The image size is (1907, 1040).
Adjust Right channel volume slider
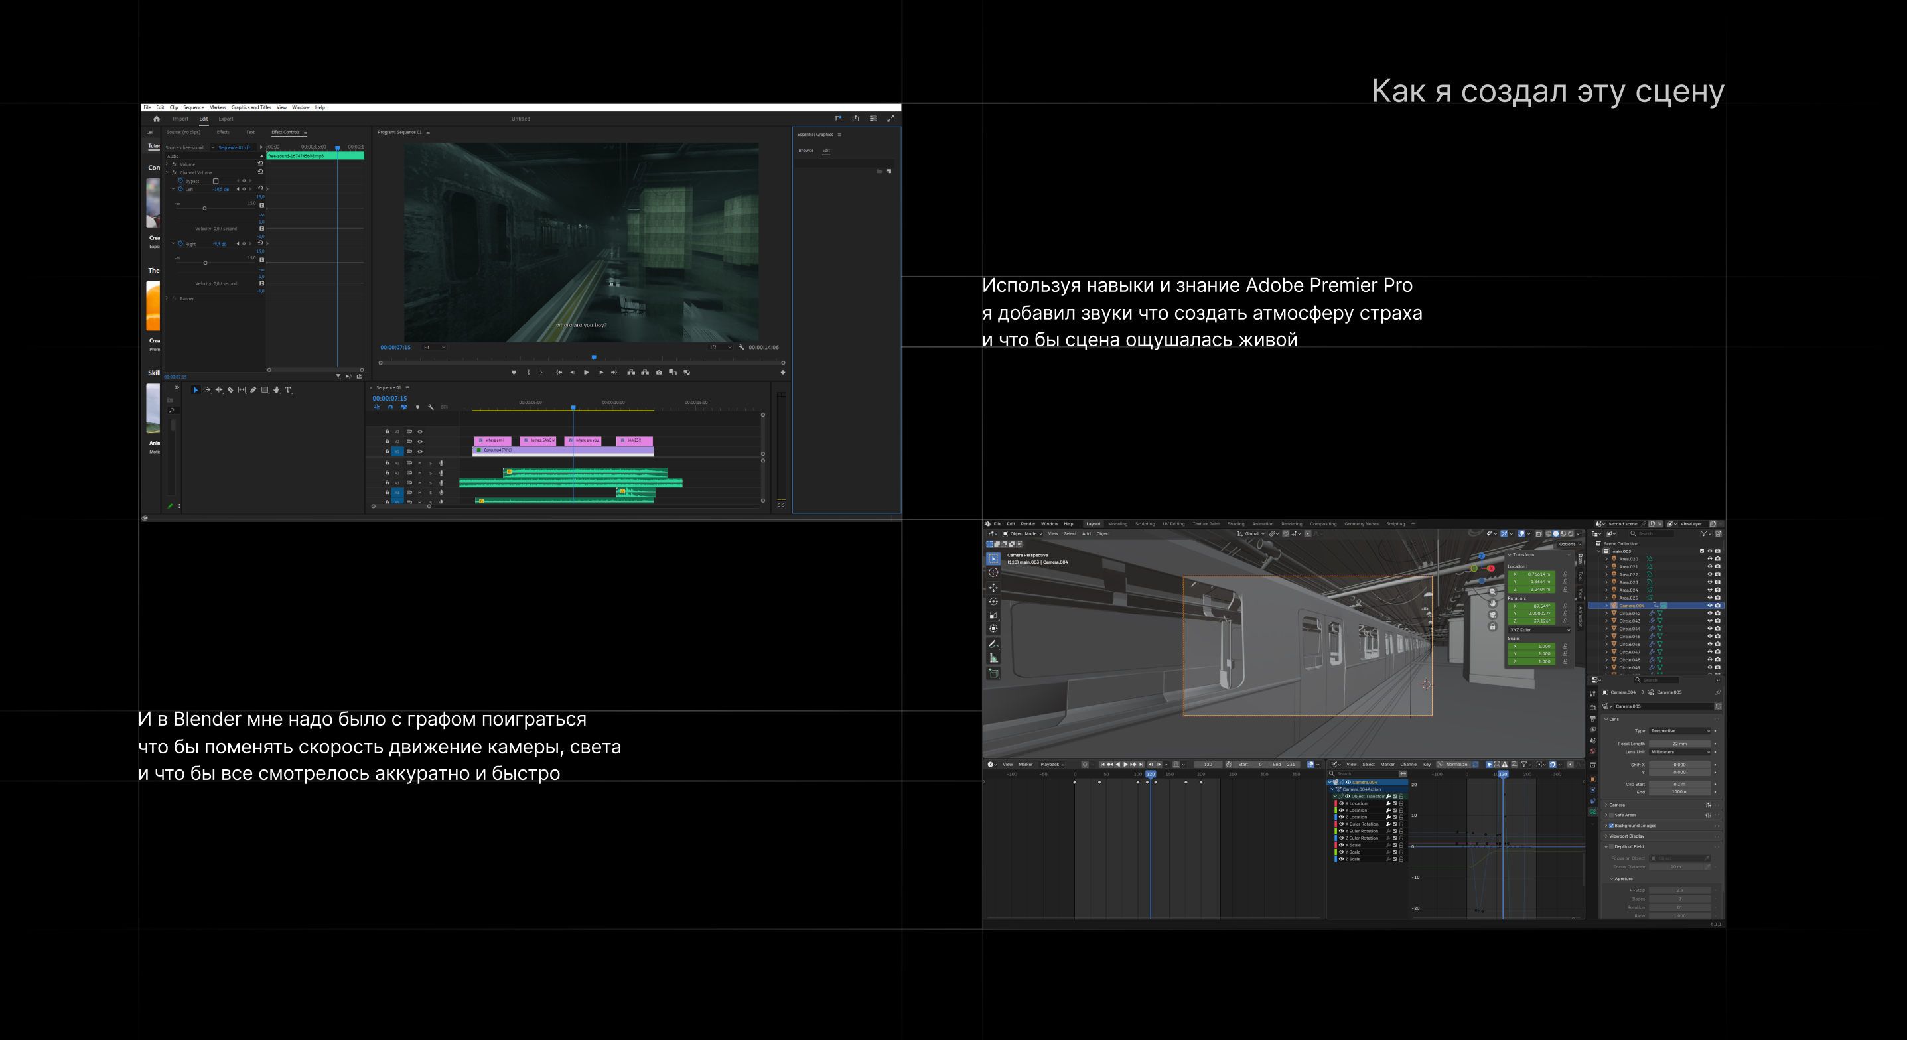point(205,263)
